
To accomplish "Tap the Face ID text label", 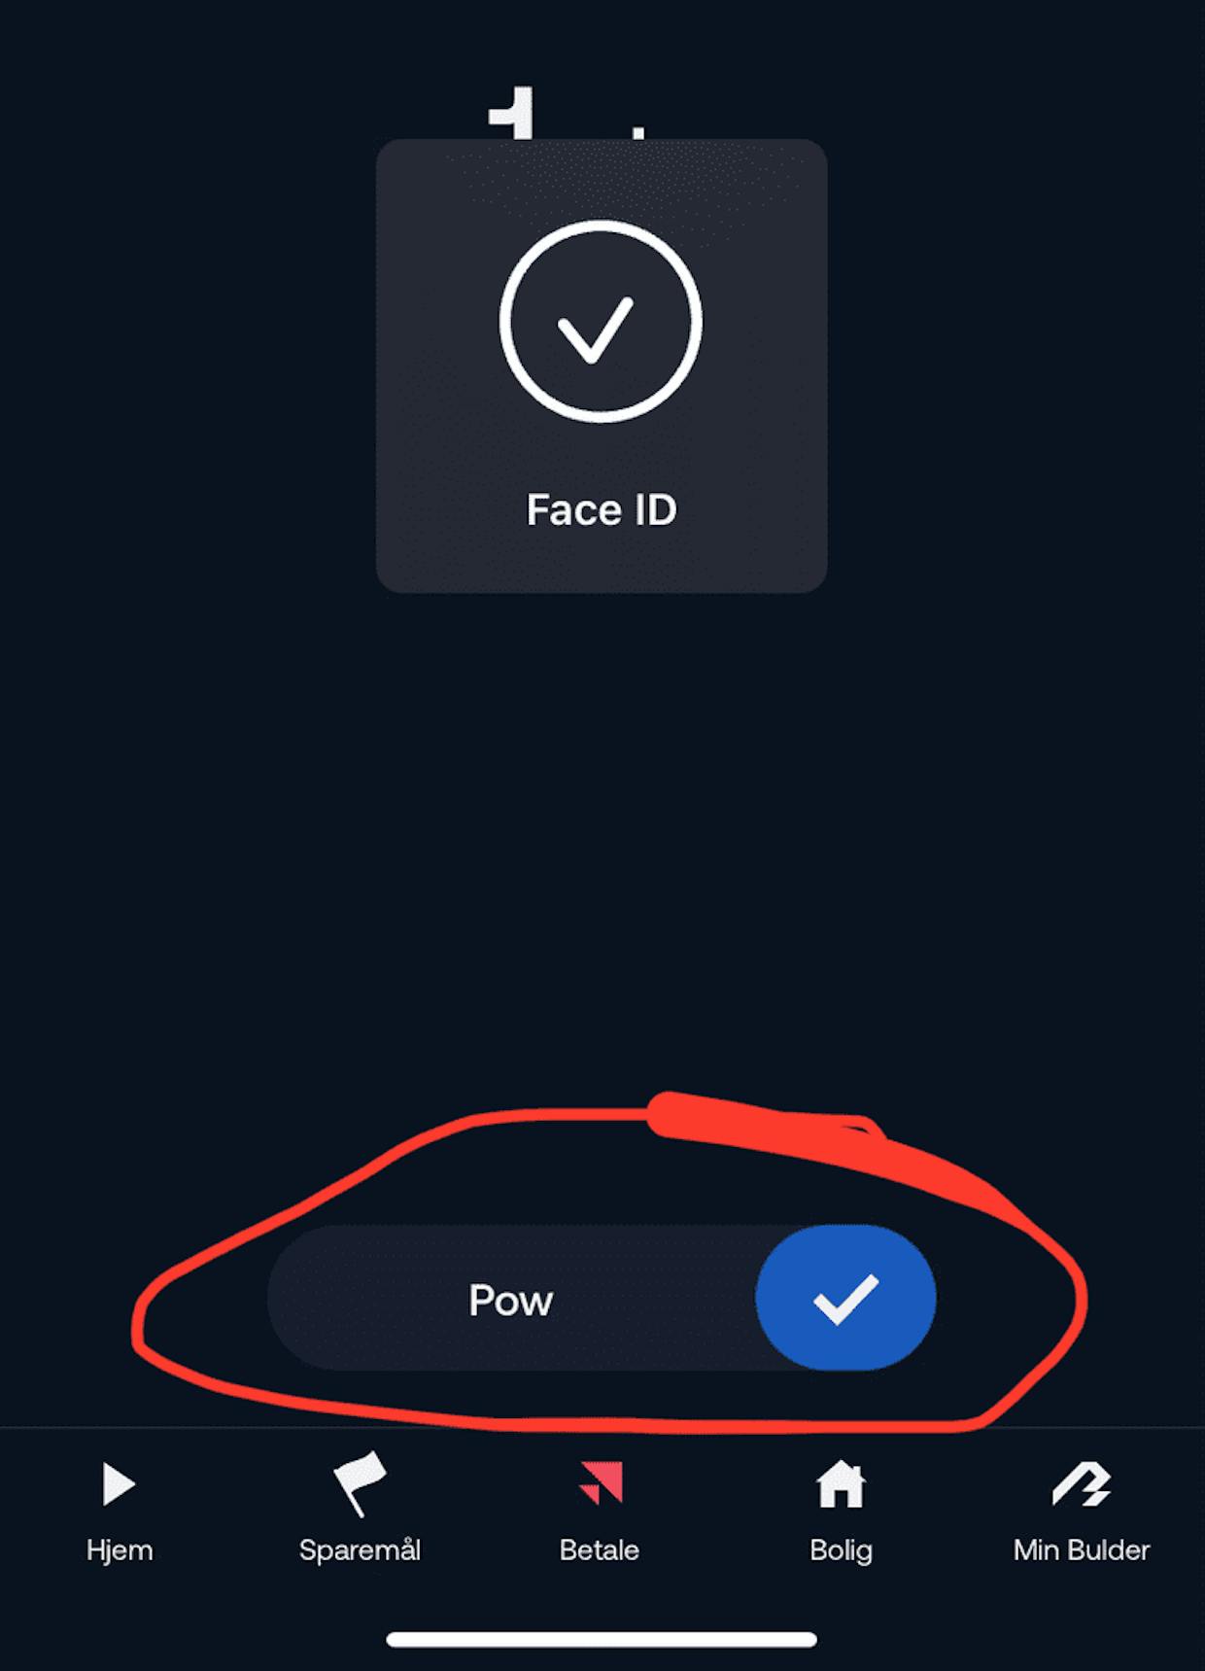I will click(x=602, y=509).
